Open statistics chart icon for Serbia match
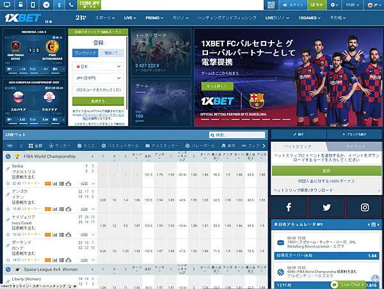The image size is (384, 289). (x=55, y=184)
